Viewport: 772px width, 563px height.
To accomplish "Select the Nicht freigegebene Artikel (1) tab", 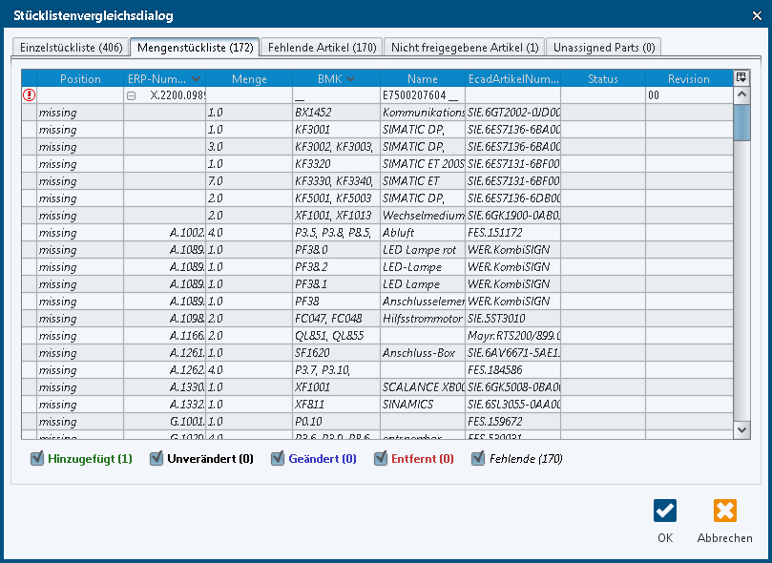I will click(465, 47).
